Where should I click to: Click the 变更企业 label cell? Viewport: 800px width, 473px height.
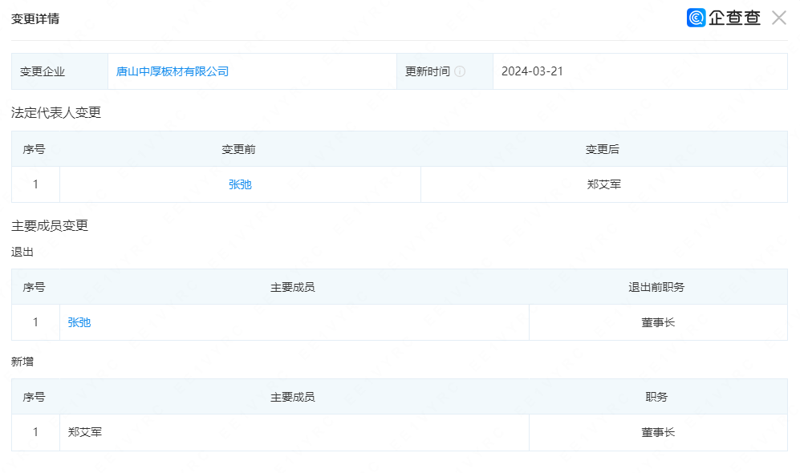[x=59, y=71]
